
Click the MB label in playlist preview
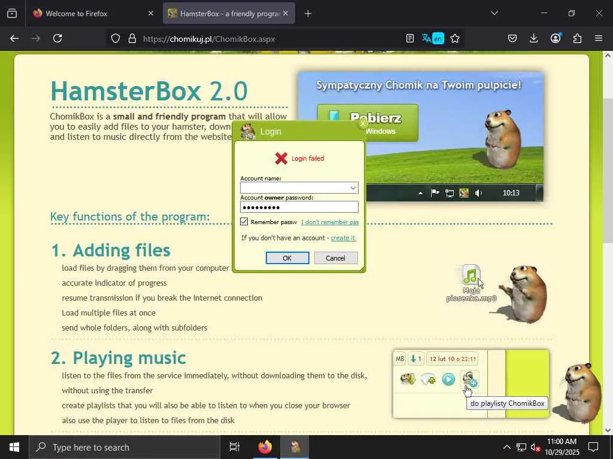(x=400, y=359)
